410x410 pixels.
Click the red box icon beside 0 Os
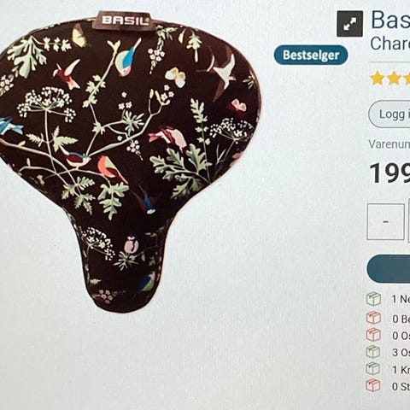[373, 335]
